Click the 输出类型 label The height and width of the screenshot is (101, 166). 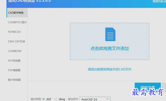pos(36,99)
